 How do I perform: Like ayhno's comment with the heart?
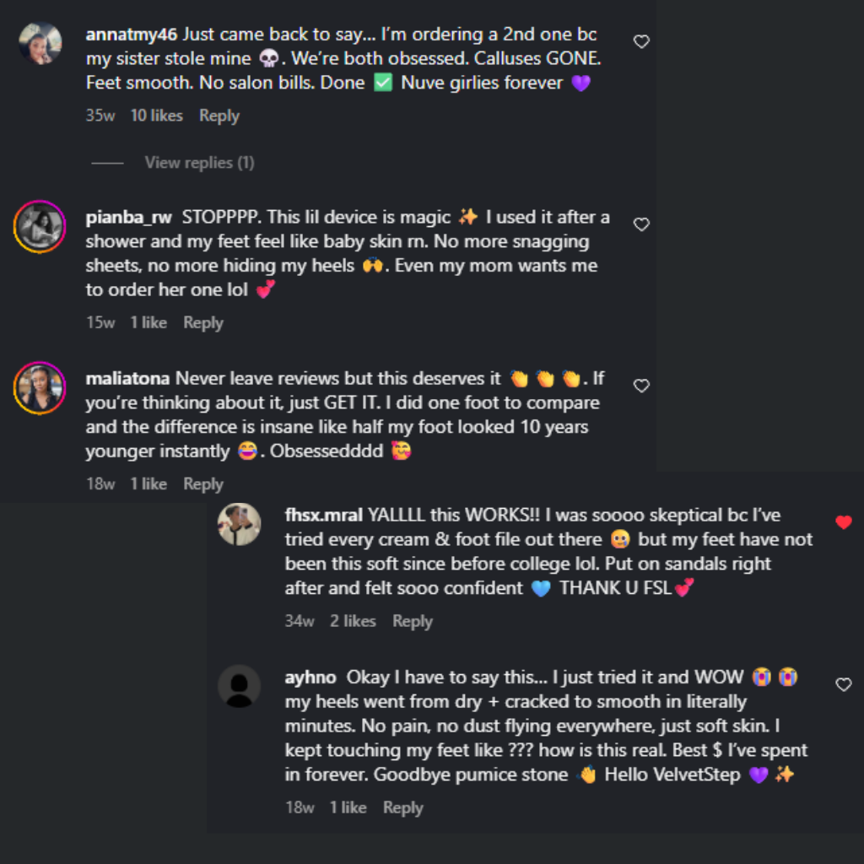(x=843, y=684)
